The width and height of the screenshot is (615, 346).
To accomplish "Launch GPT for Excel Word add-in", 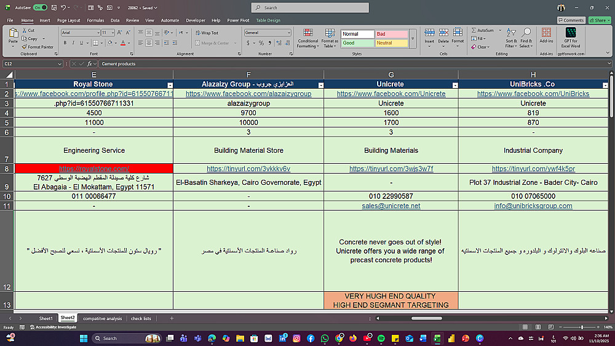I will point(571,38).
